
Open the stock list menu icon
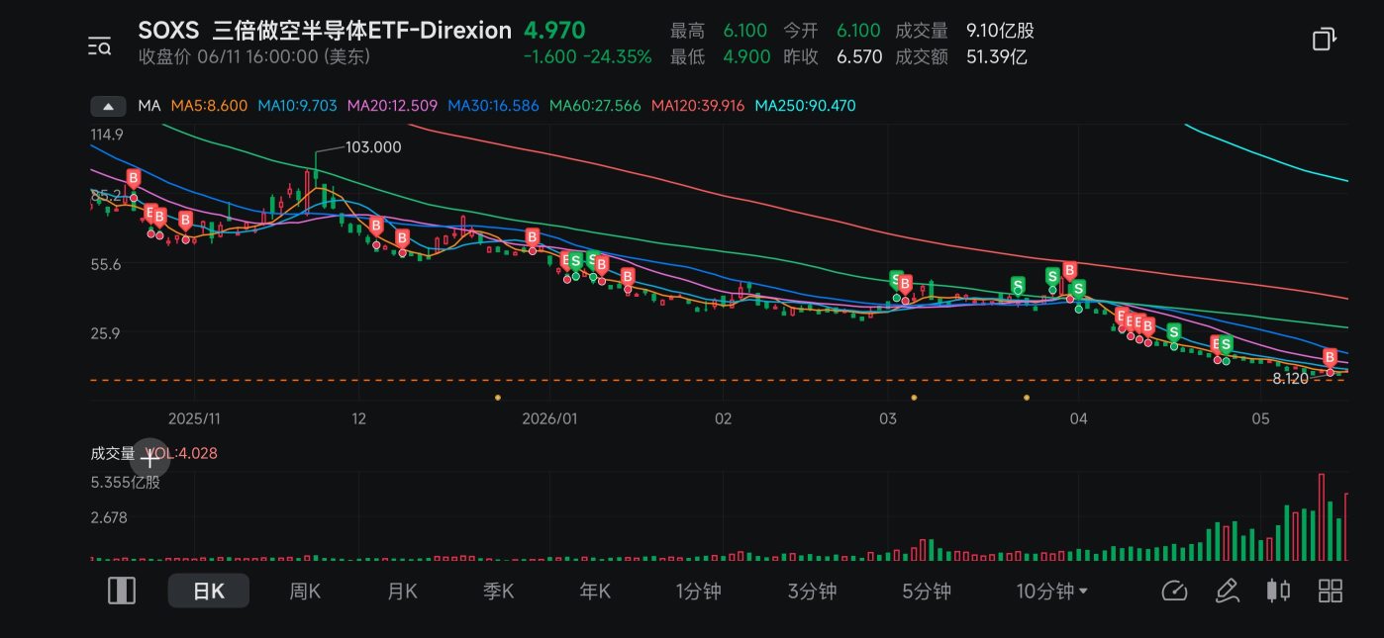[99, 45]
